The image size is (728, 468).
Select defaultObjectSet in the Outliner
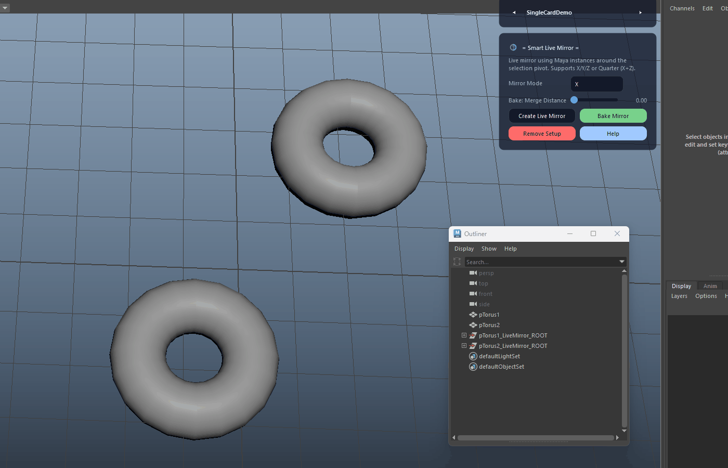coord(501,367)
